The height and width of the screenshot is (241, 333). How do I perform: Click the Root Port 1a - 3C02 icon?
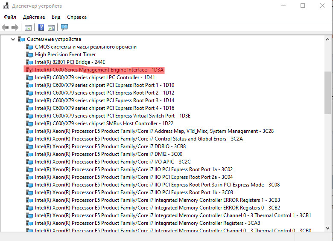click(x=29, y=169)
